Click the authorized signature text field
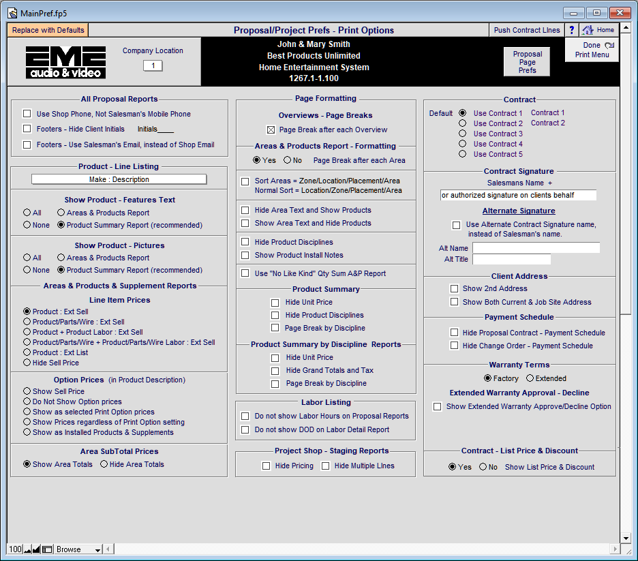The image size is (638, 561). (518, 195)
